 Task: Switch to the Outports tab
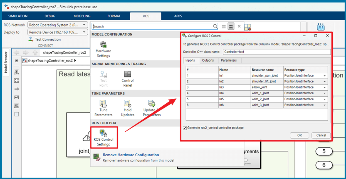[x=208, y=60]
